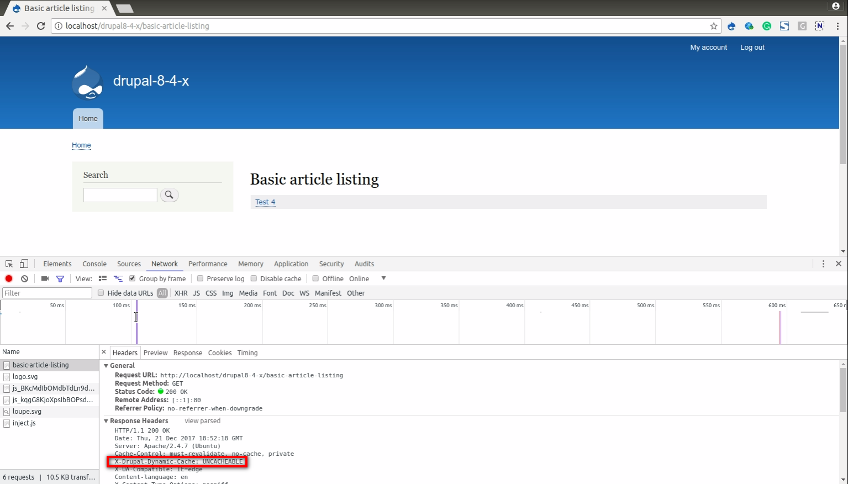This screenshot has width=848, height=484.
Task: Stop recording network log (red record icon)
Action: point(8,278)
